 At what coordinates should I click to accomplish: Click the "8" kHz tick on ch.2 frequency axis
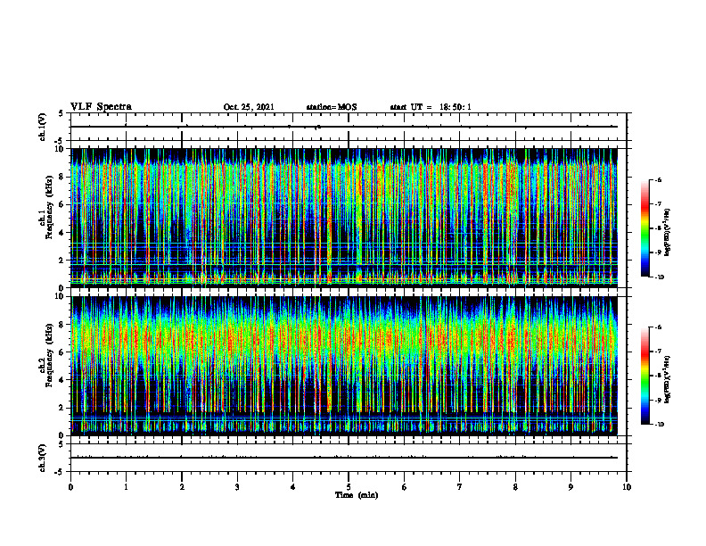tap(62, 325)
